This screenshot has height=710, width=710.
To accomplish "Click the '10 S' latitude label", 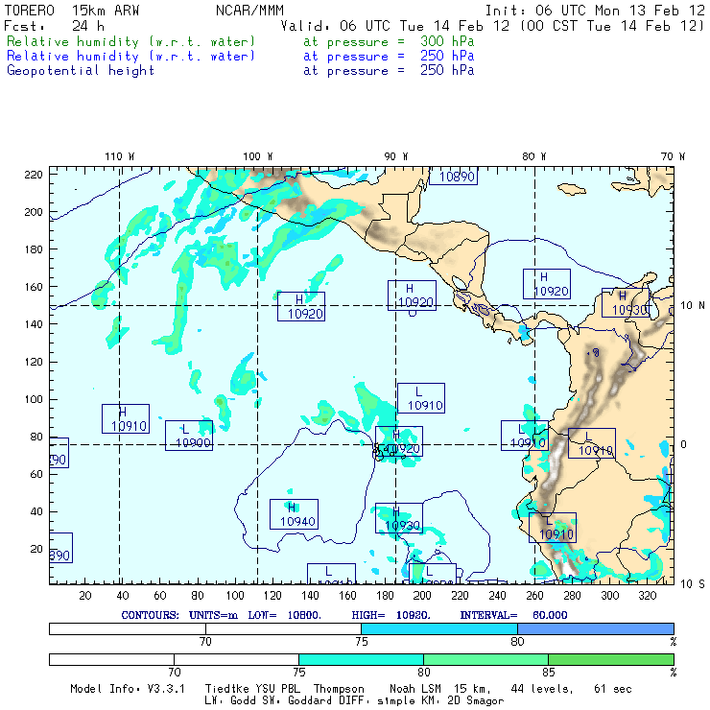I will coord(693,584).
